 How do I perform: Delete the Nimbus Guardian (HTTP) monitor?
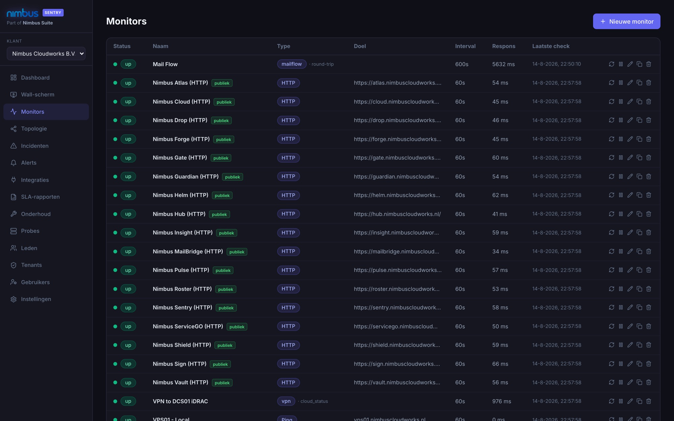point(649,176)
